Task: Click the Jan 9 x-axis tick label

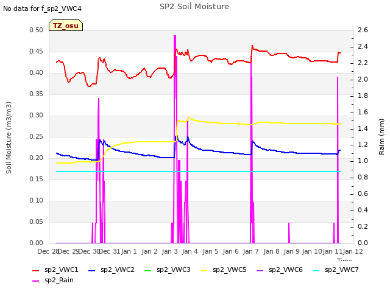Action: pos(291,251)
